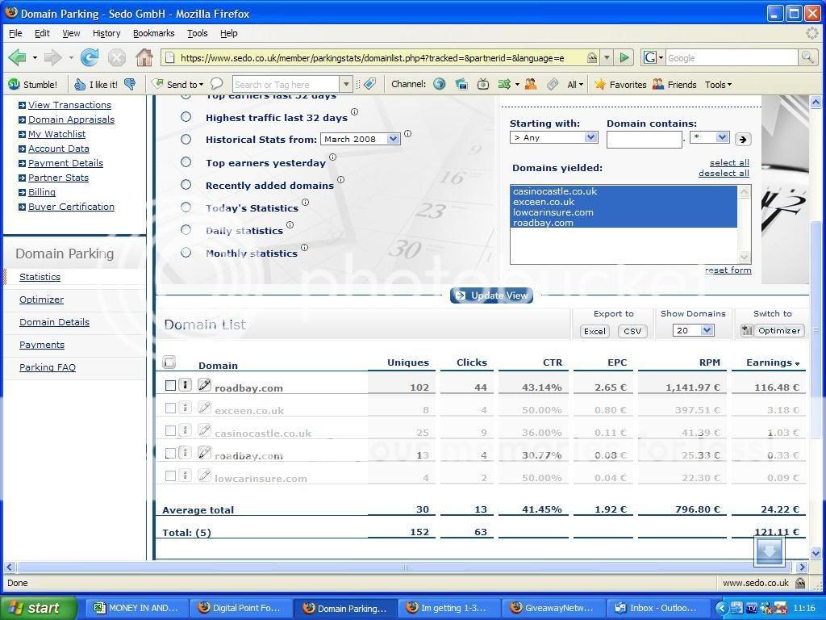Image resolution: width=826 pixels, height=620 pixels.
Task: Click edit pencil for exceen.co.uk row
Action: click(204, 408)
